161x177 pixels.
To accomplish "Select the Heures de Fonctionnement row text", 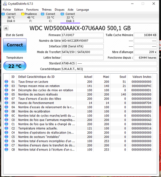I will pos(36,103).
